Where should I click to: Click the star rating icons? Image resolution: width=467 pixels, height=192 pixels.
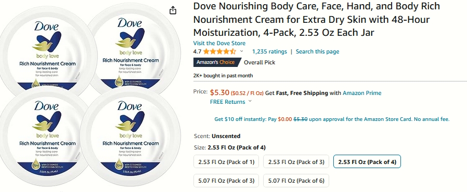(219, 51)
